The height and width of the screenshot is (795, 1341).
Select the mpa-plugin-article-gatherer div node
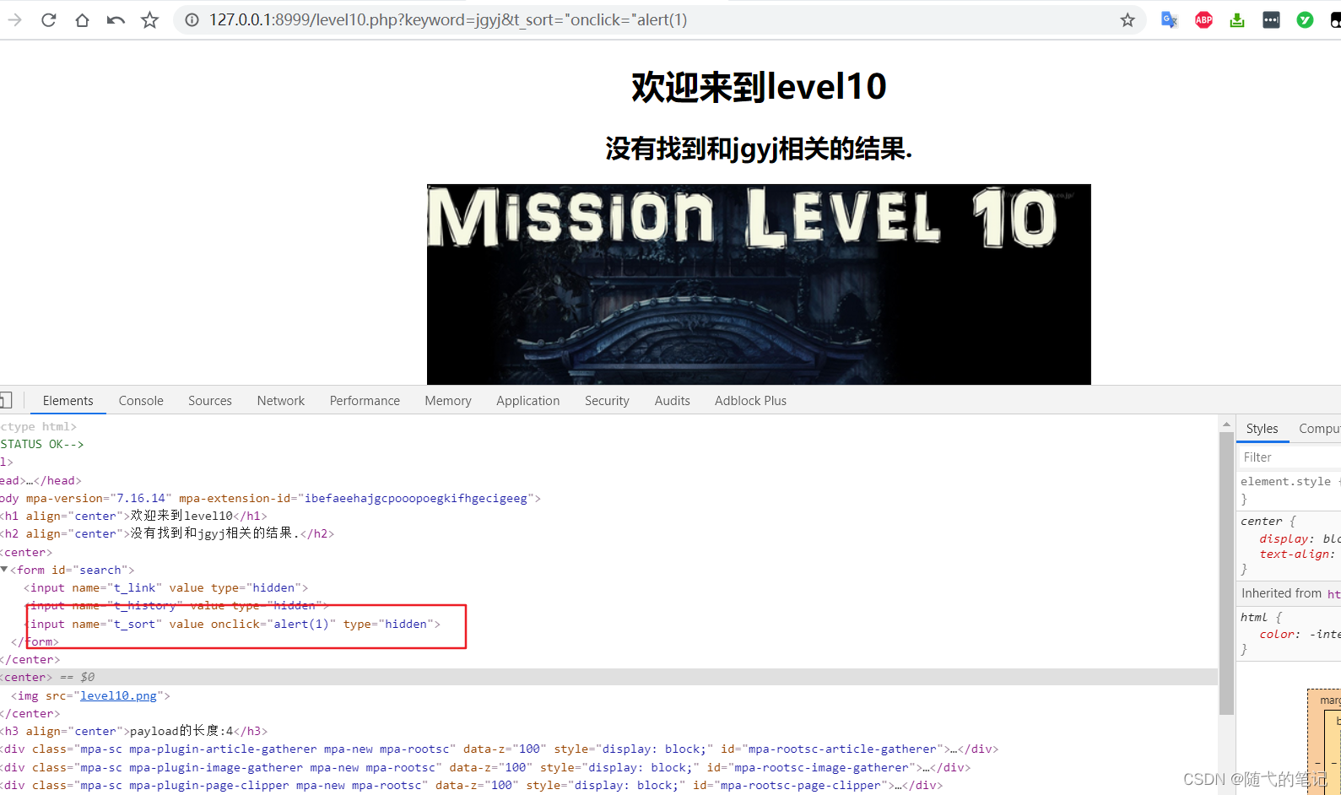pyautogui.click(x=499, y=749)
